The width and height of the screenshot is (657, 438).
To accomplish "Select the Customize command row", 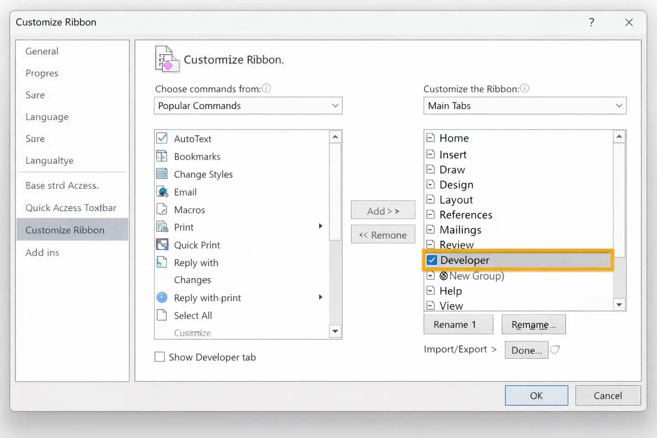I will [x=242, y=333].
